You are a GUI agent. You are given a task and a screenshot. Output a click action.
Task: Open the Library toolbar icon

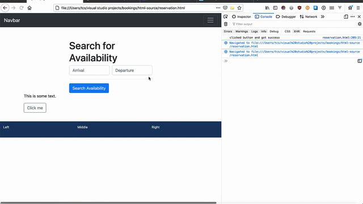[267, 8]
